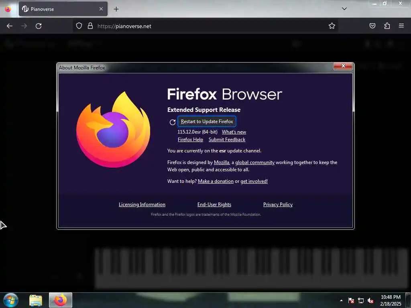This screenshot has width=411, height=308.
Task: Open the Make a donation link
Action: coord(216,181)
